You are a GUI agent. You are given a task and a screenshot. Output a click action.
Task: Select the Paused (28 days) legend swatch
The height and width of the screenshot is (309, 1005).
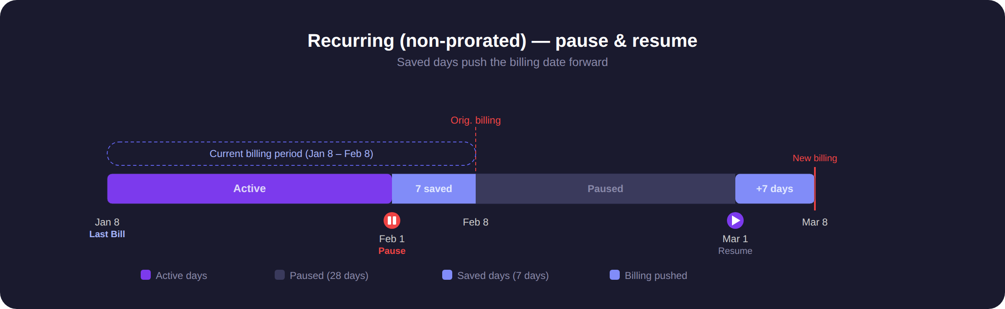click(x=280, y=275)
